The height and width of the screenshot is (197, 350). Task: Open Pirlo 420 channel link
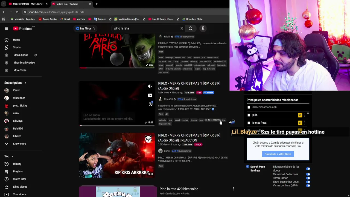point(168,99)
